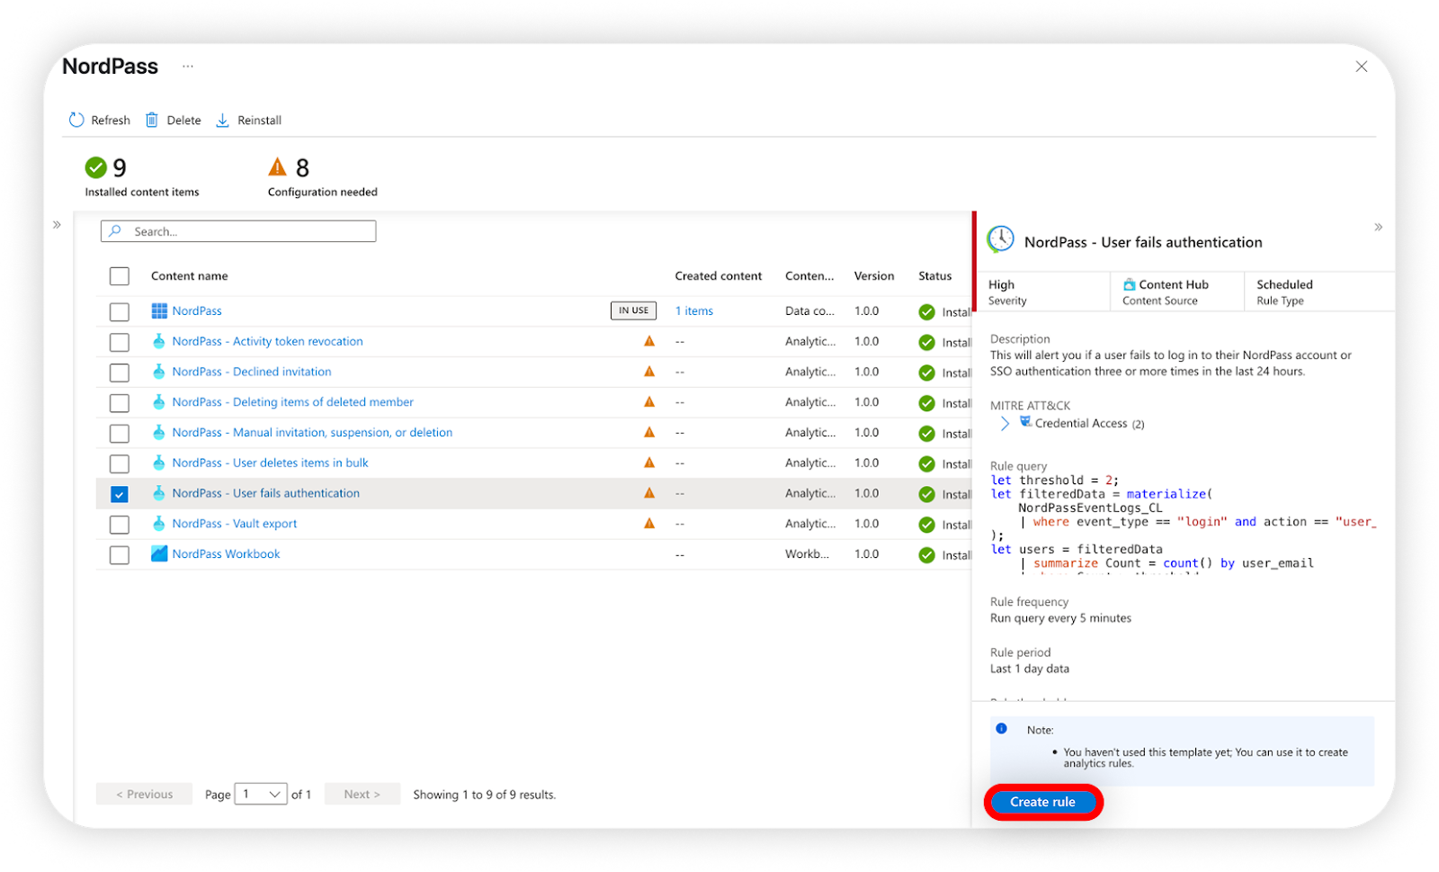The width and height of the screenshot is (1439, 872).
Task: Click the Content Hub bag icon
Action: tap(1129, 284)
